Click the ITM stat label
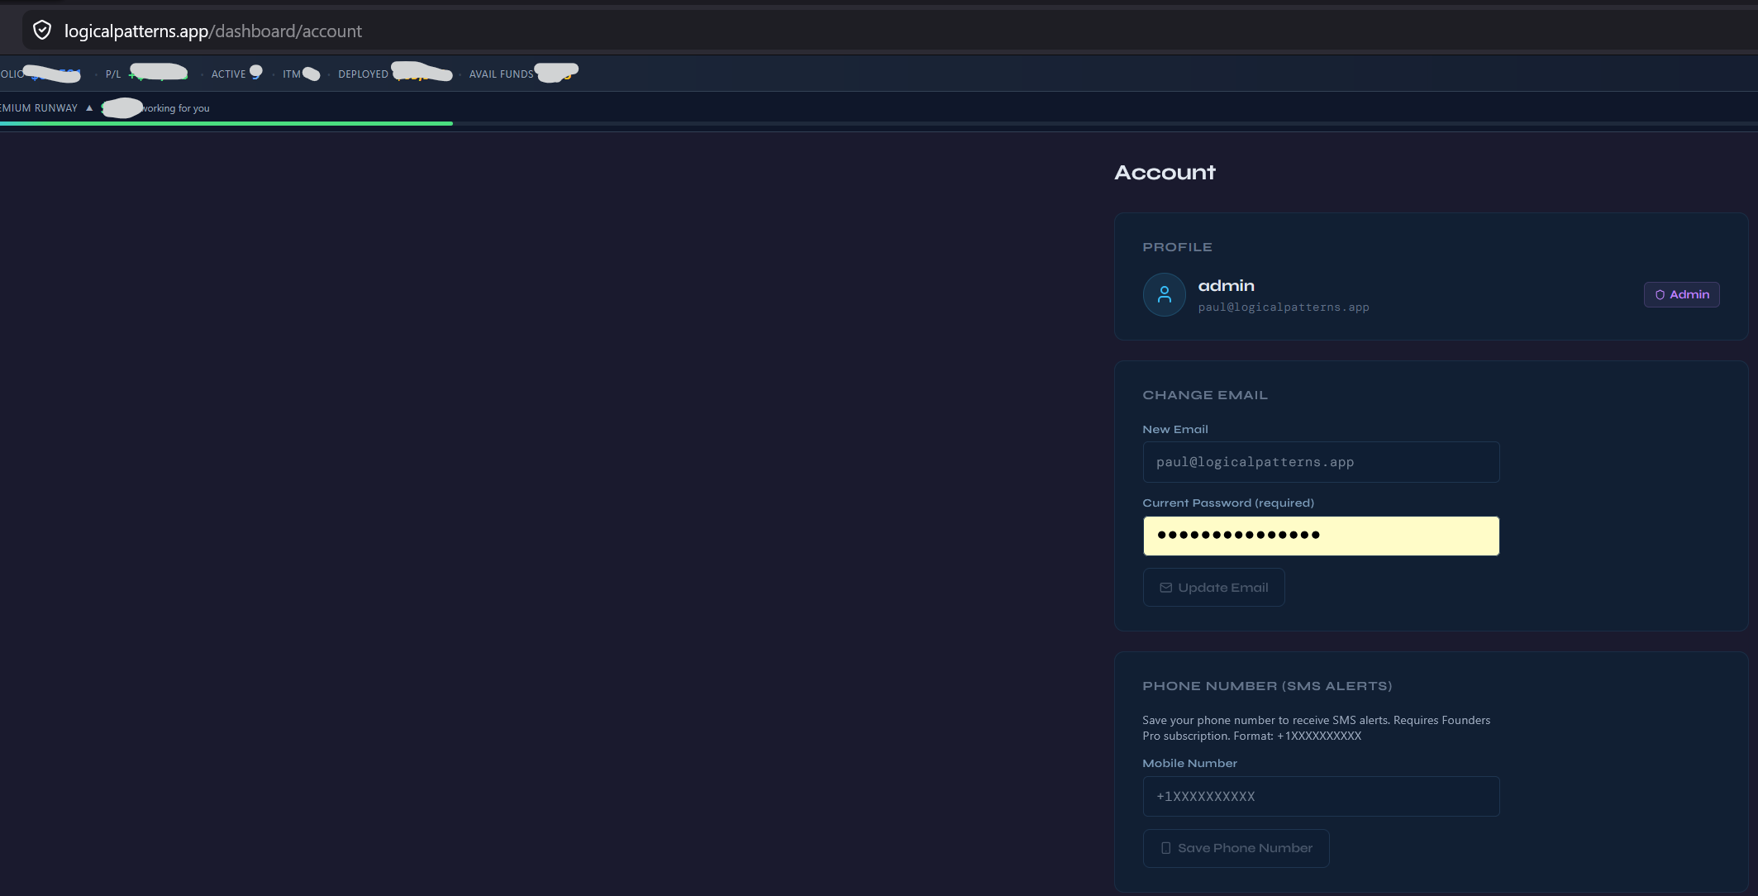Viewport: 1758px width, 896px height. pyautogui.click(x=291, y=74)
